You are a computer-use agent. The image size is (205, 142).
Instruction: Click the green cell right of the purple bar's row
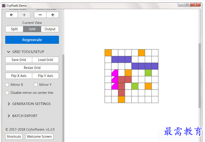148,73
